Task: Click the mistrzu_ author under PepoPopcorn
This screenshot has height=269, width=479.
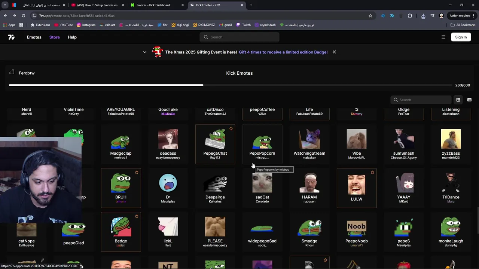Action: 262,158
